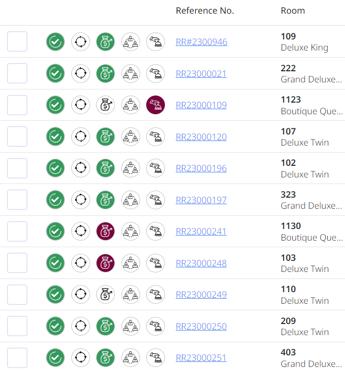Click the Reference No. column header
The width and height of the screenshot is (345, 371).
[x=205, y=11]
